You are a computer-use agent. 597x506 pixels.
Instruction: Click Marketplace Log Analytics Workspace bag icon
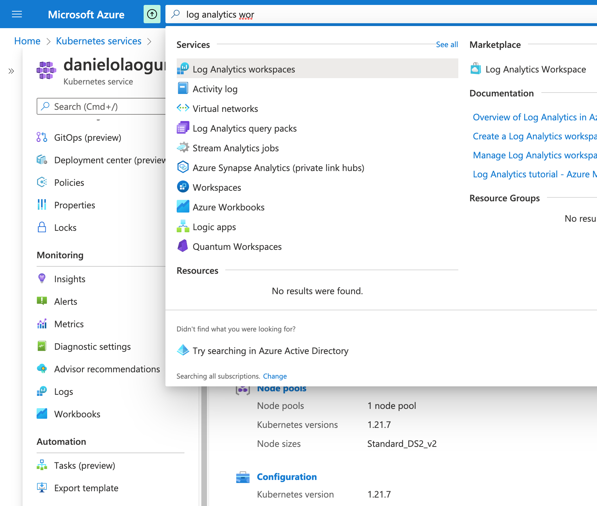476,69
